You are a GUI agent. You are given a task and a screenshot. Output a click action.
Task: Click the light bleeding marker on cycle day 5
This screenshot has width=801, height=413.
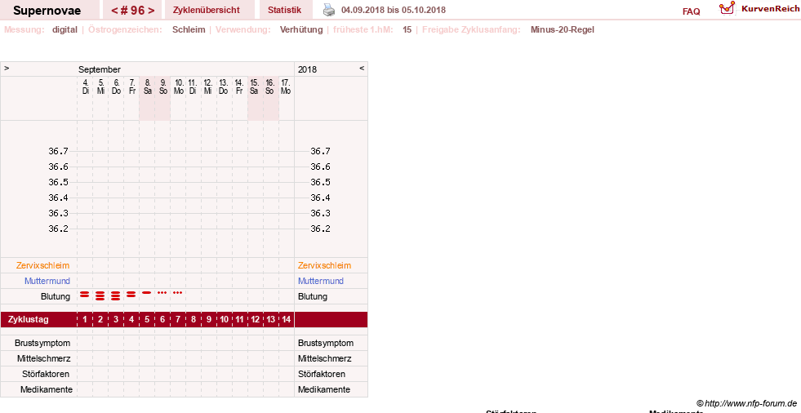pos(147,292)
